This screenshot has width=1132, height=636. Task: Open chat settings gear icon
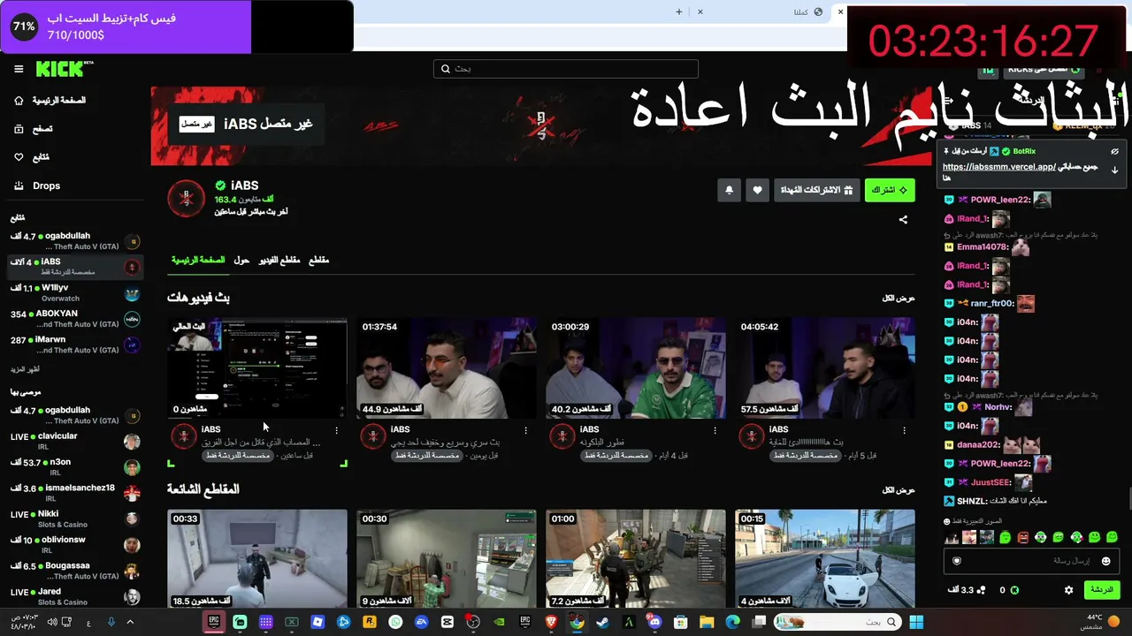coord(1068,590)
